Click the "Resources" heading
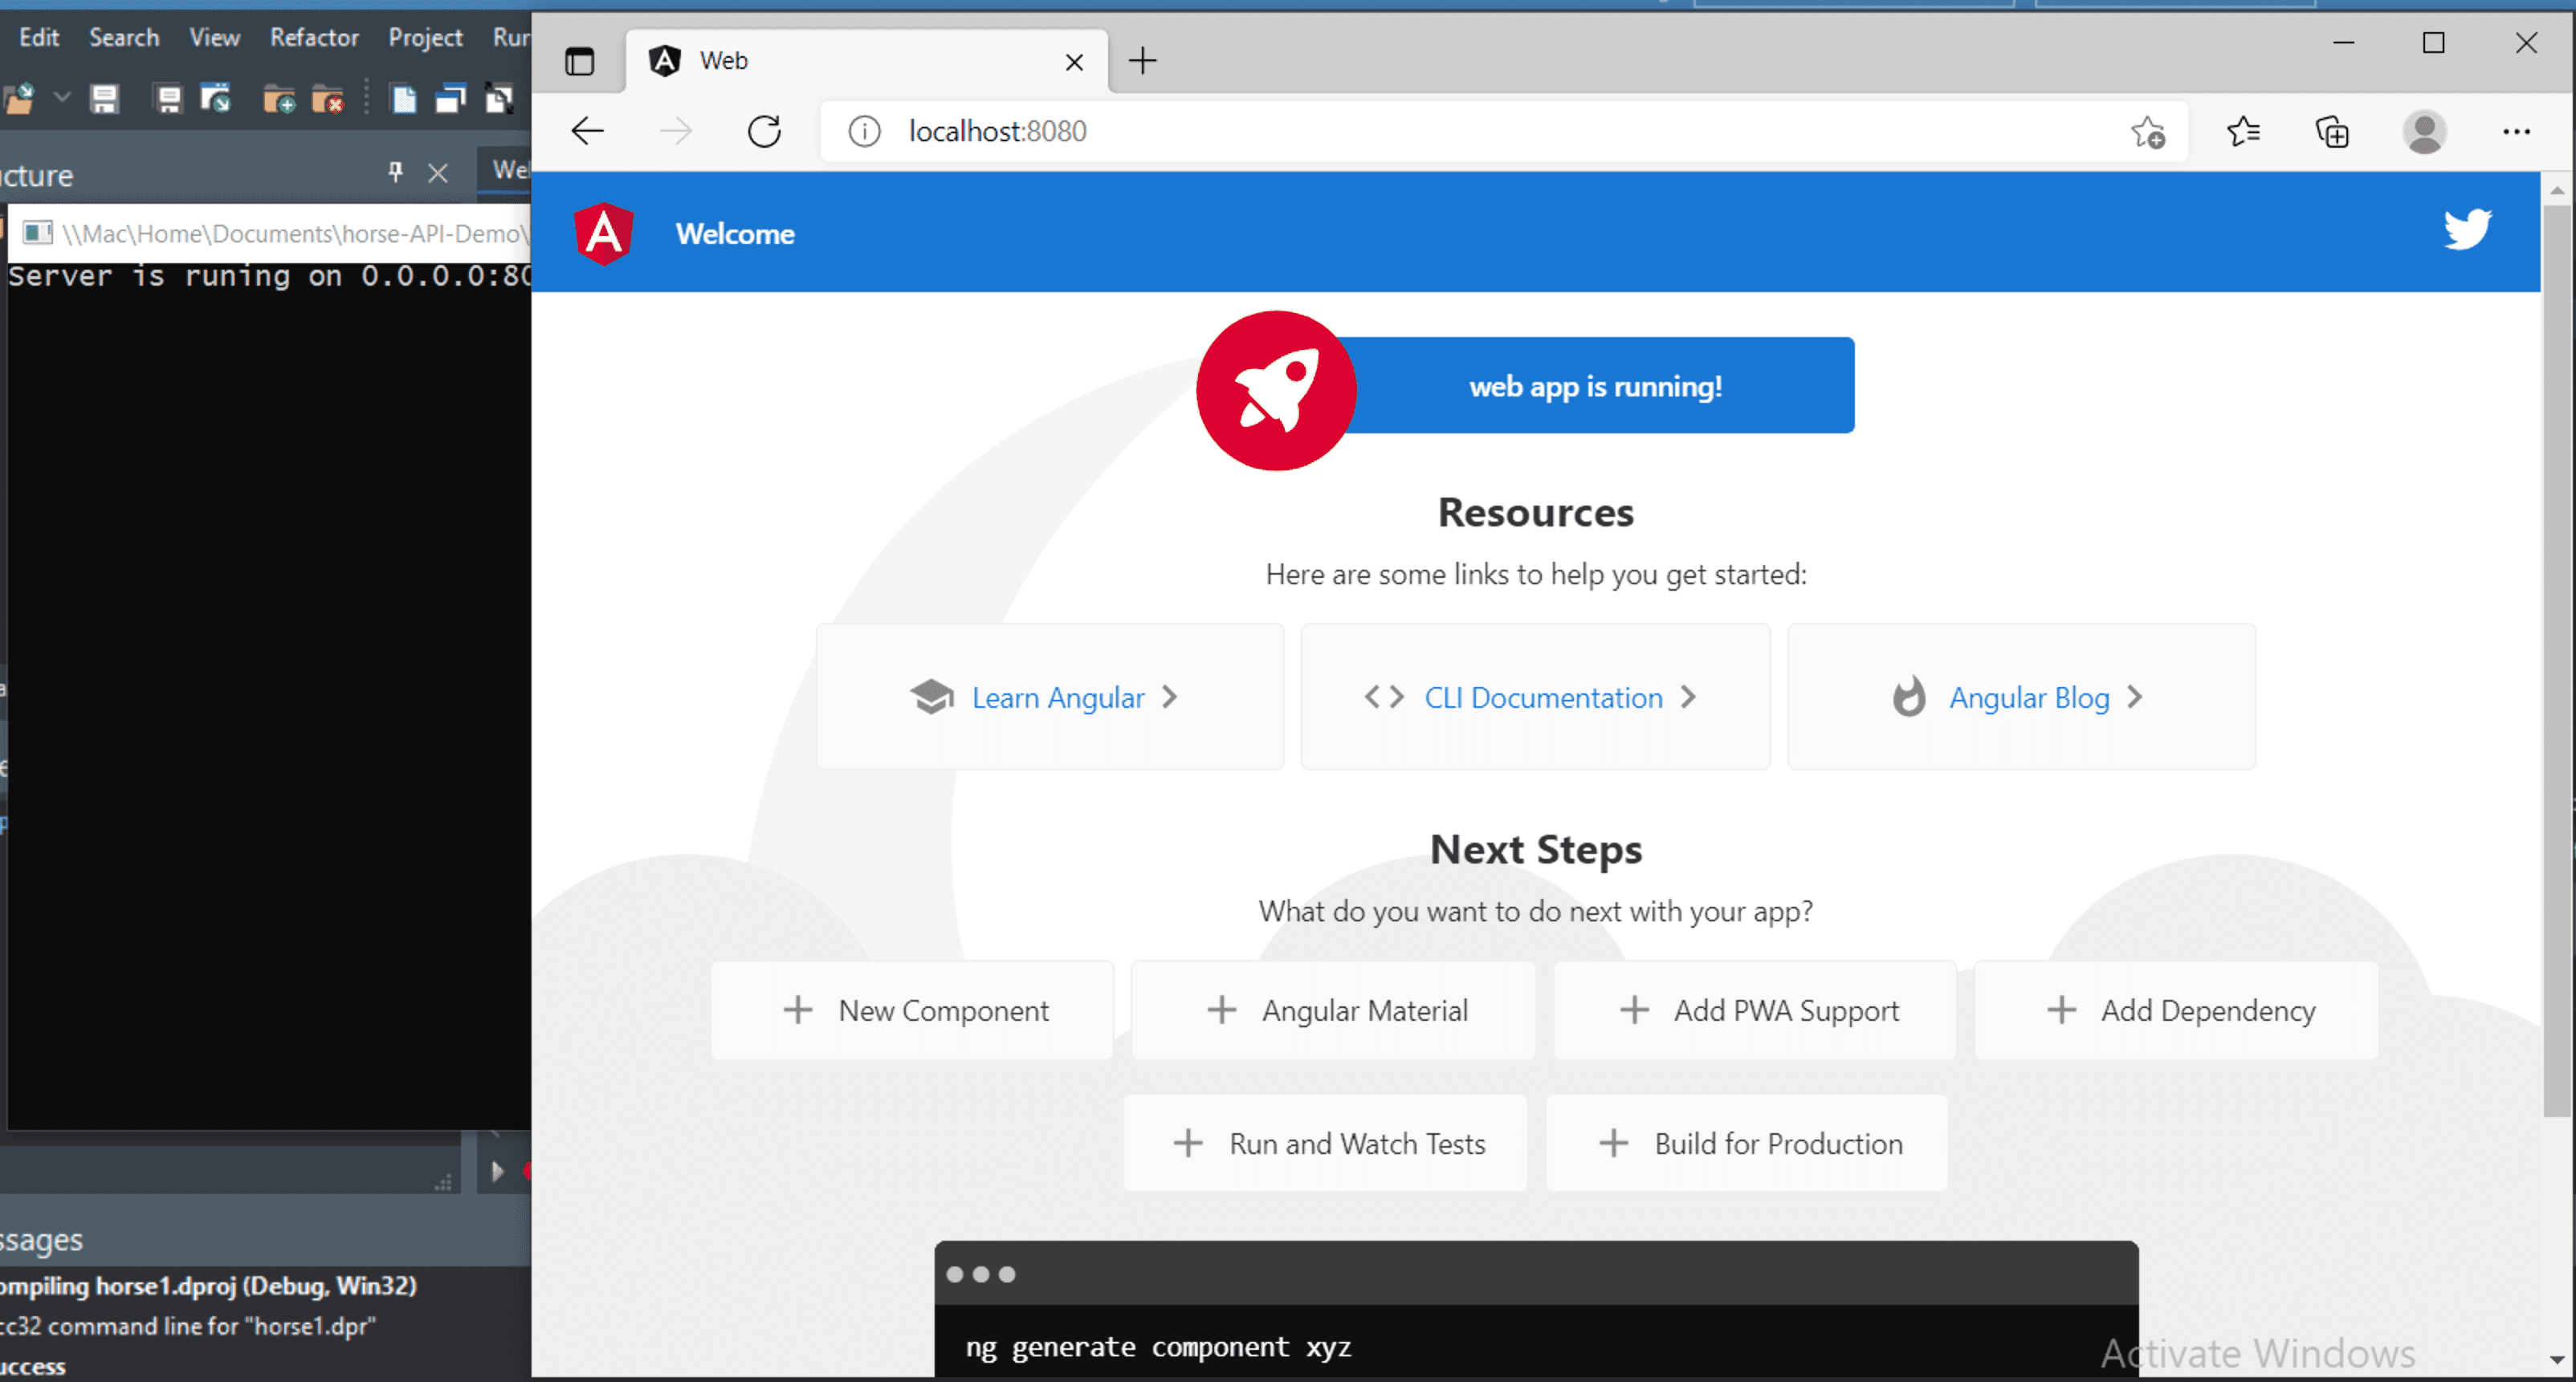 1535,513
